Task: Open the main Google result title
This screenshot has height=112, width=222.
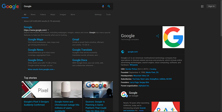Action: point(28,27)
